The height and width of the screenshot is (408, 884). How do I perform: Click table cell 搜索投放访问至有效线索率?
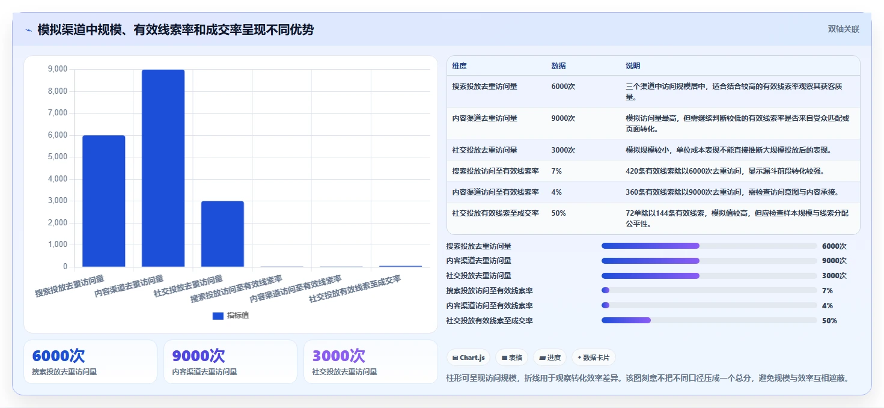pyautogui.click(x=496, y=171)
